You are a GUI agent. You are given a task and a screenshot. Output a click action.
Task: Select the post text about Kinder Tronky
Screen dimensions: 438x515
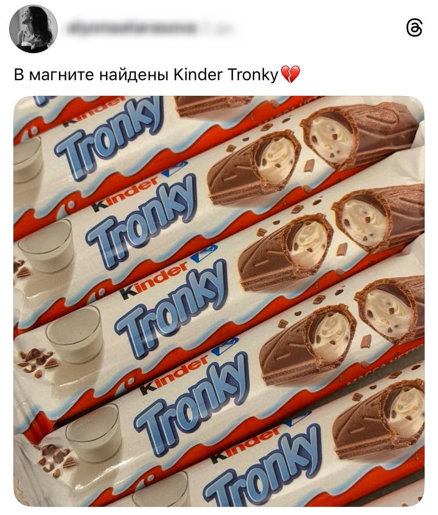tap(157, 75)
